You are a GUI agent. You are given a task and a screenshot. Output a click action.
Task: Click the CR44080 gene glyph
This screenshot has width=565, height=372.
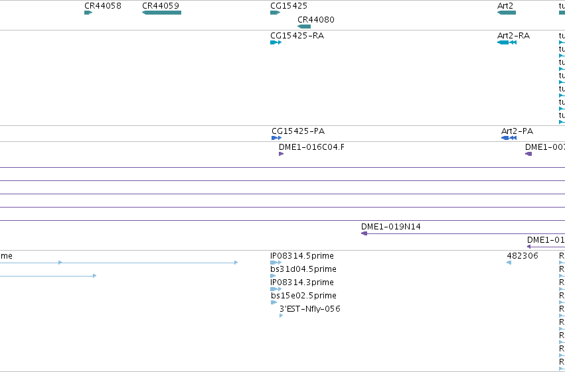point(304,27)
